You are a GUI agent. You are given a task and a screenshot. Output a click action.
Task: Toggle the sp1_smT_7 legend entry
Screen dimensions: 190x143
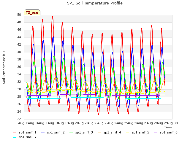tap(25, 137)
